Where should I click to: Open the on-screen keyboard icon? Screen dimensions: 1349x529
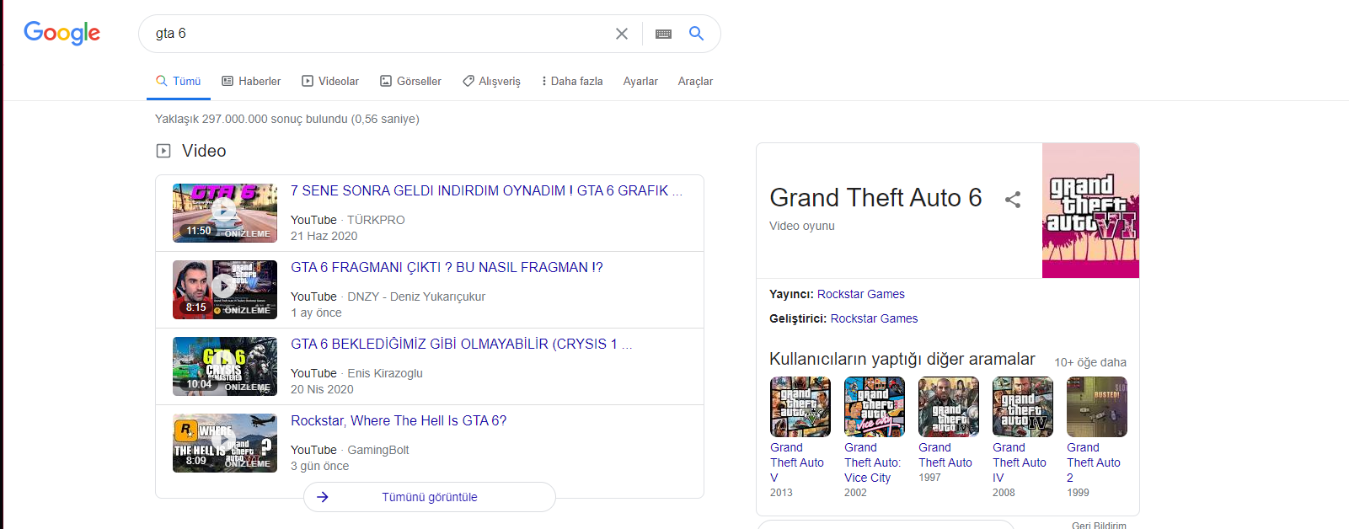663,34
